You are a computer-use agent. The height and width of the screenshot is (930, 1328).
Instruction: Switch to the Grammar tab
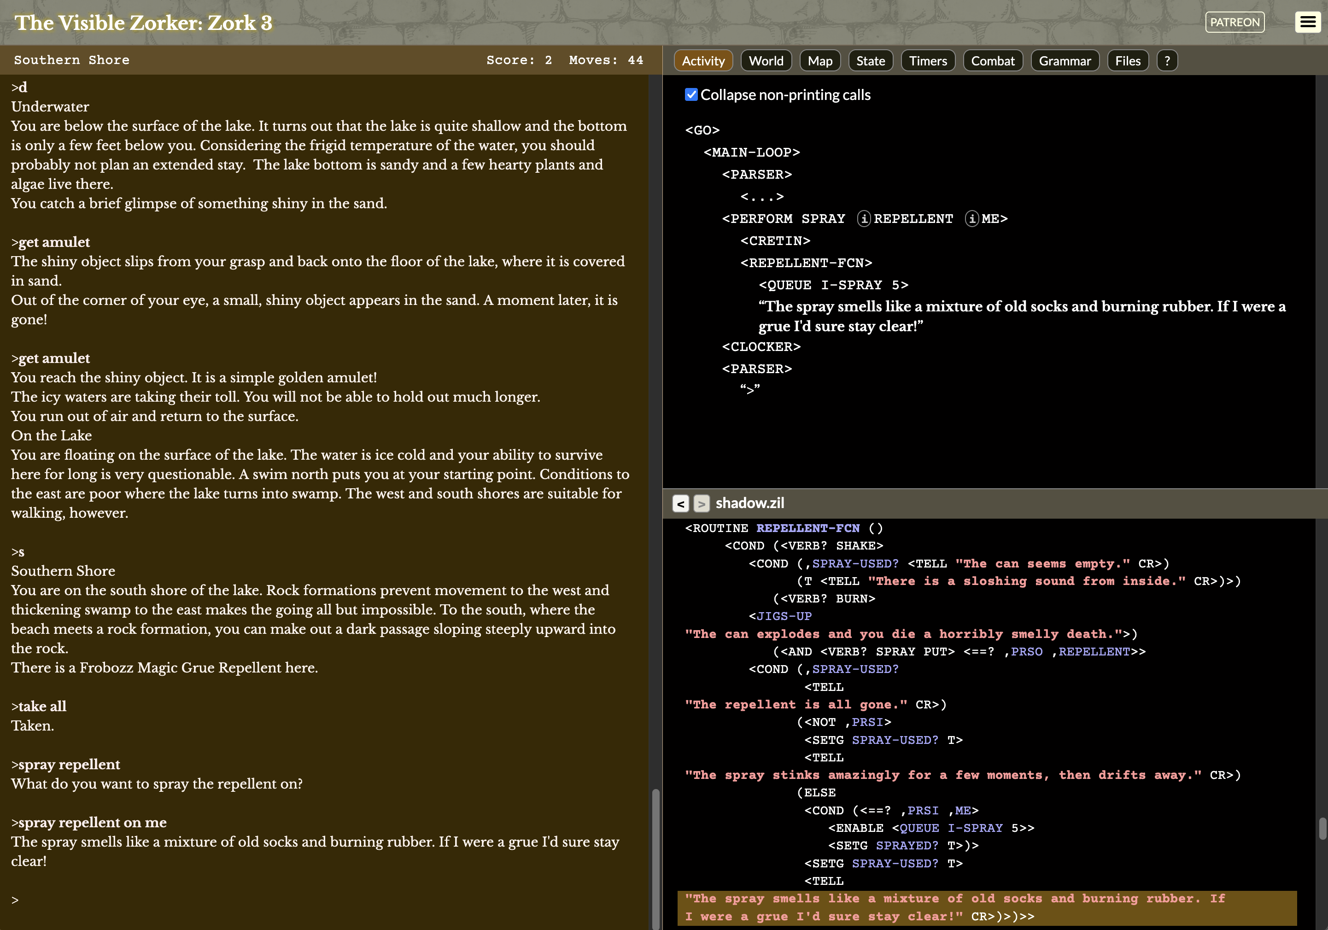(1065, 61)
